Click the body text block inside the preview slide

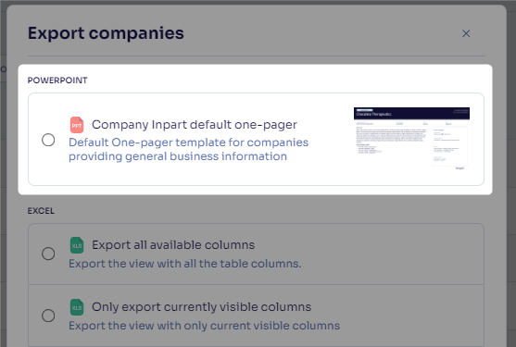coord(391,135)
